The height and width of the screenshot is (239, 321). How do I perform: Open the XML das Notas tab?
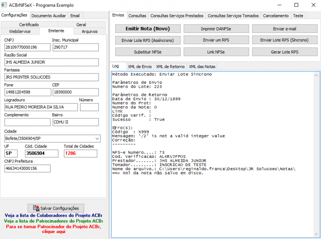[202, 67]
